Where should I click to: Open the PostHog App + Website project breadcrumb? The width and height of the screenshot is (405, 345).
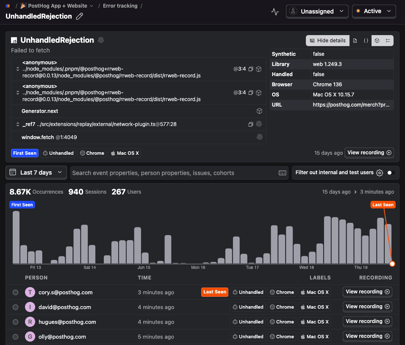(57, 5)
